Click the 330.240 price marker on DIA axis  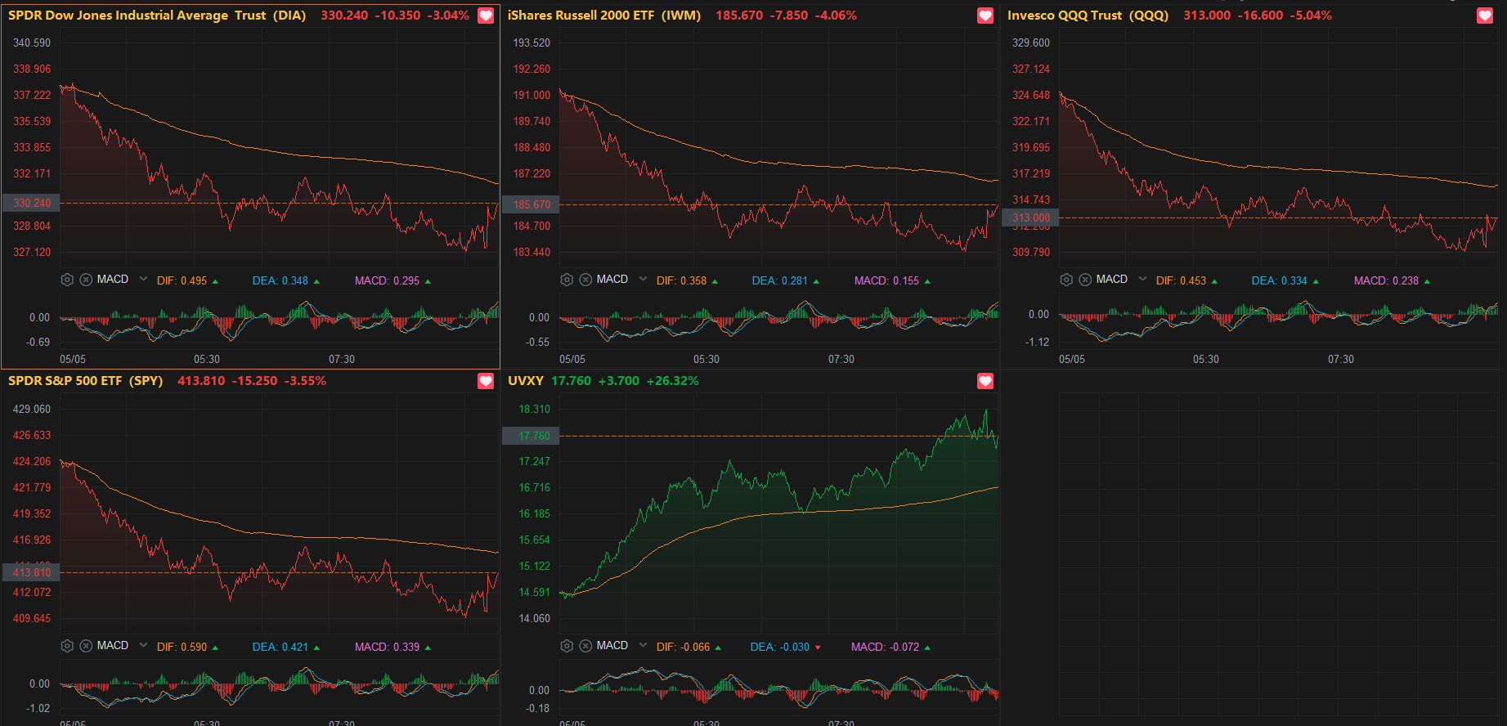pyautogui.click(x=31, y=203)
